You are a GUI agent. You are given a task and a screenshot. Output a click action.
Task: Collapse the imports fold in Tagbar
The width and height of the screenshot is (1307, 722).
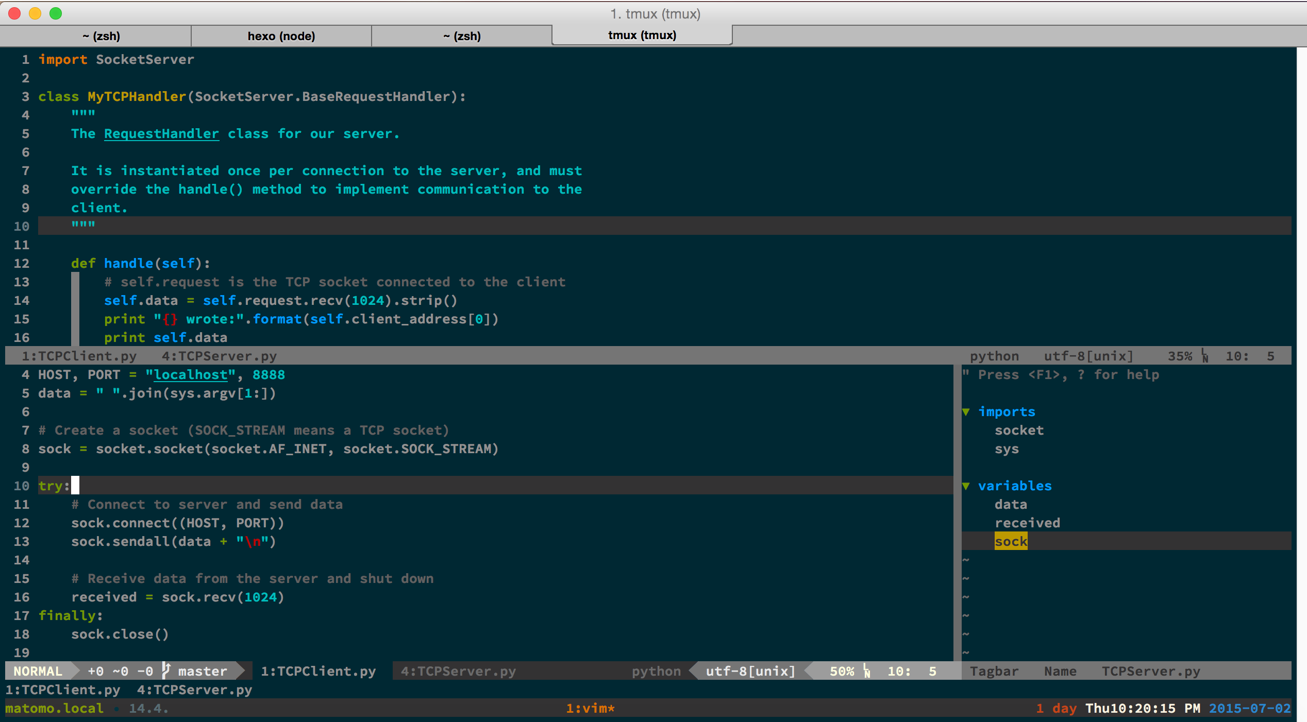click(966, 411)
